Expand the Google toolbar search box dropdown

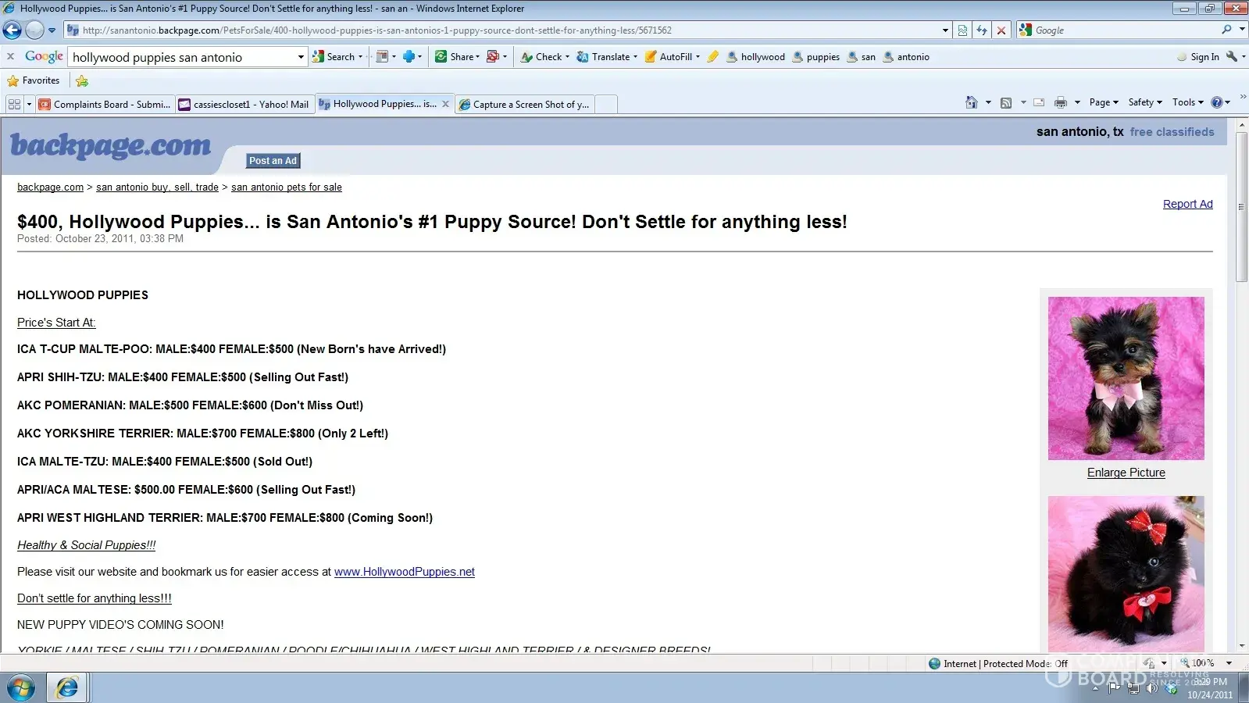[301, 57]
